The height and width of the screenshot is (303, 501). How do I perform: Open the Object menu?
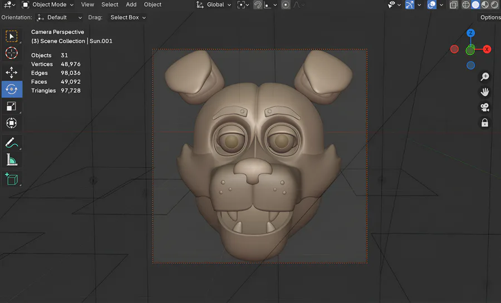[x=153, y=4]
